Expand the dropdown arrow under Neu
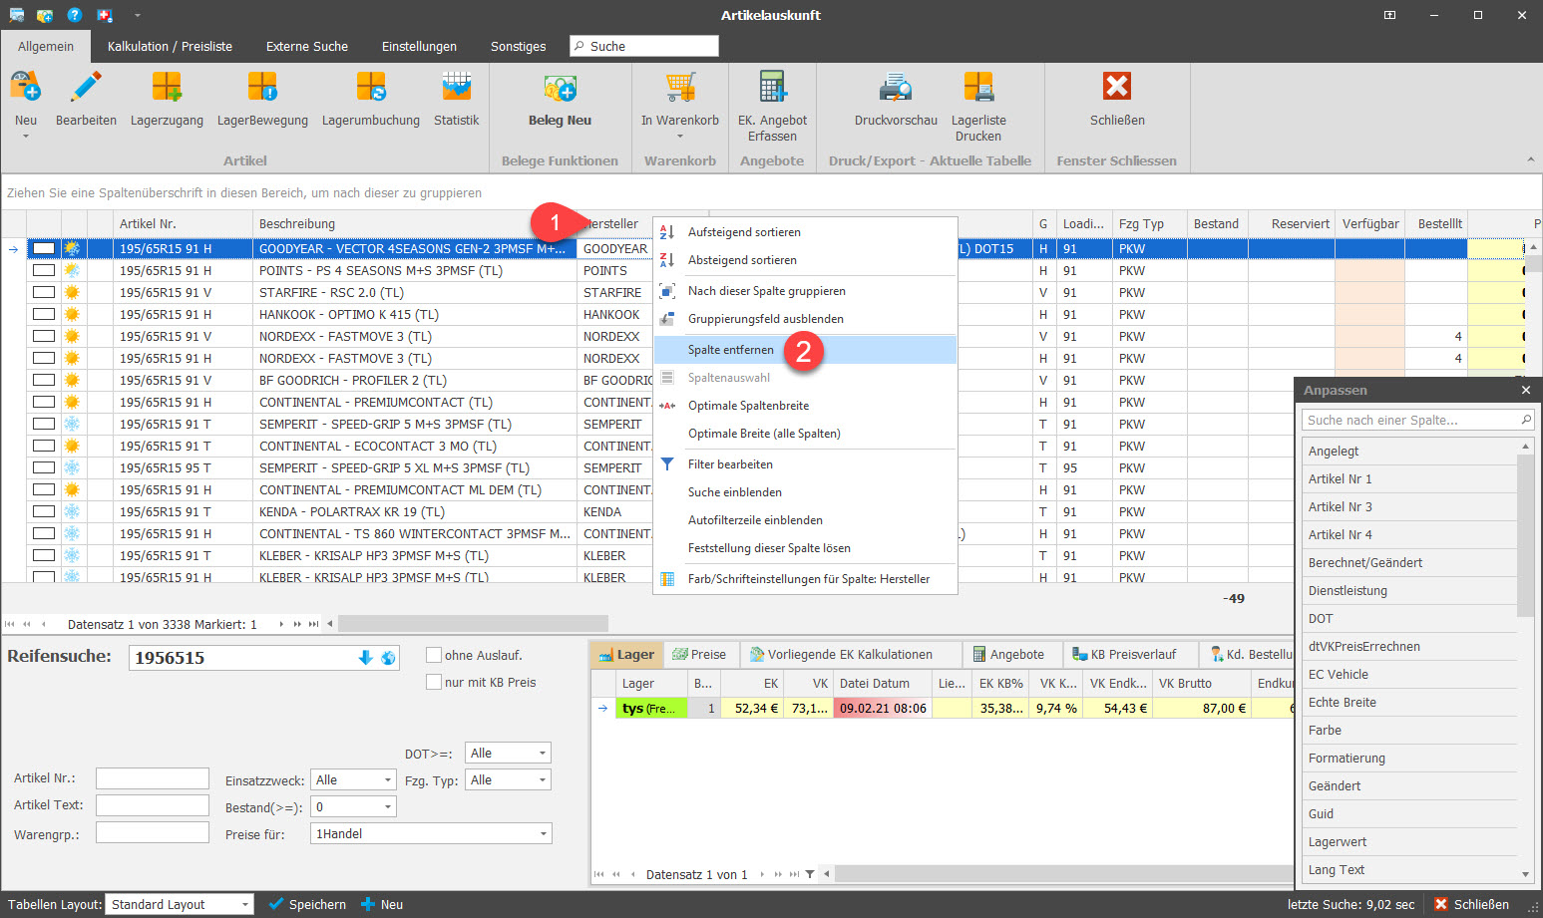 [x=26, y=137]
